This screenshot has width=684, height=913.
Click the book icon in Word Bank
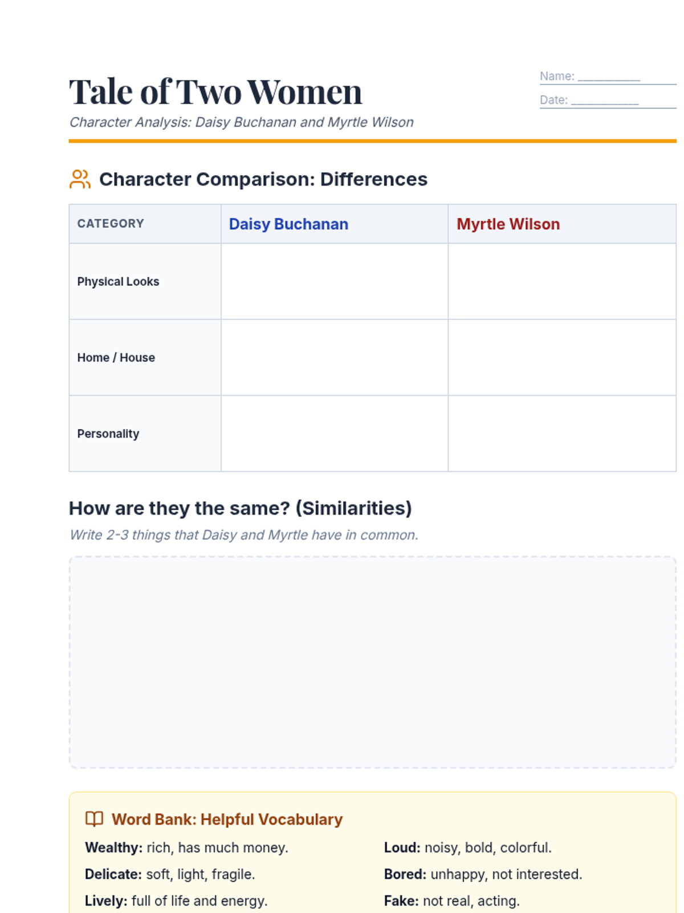pyautogui.click(x=94, y=819)
